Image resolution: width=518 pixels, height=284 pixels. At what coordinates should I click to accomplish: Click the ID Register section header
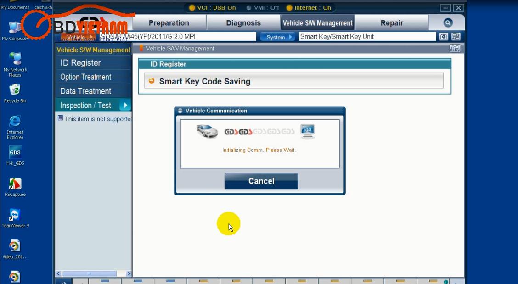coord(295,64)
